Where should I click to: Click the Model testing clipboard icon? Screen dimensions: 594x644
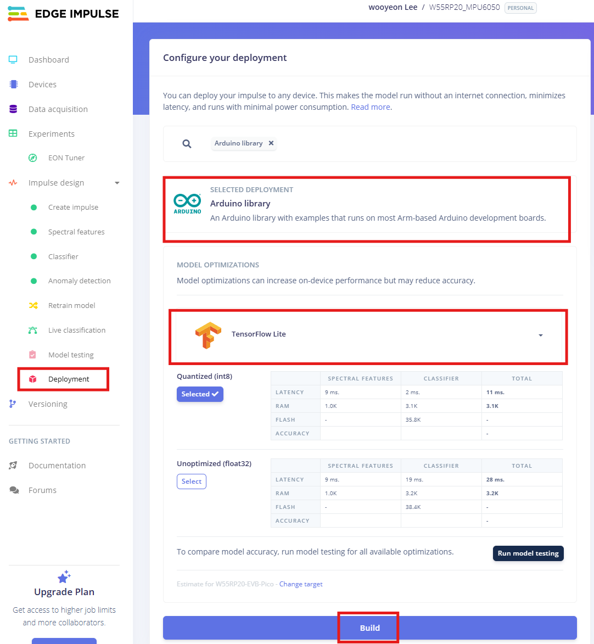coord(33,355)
